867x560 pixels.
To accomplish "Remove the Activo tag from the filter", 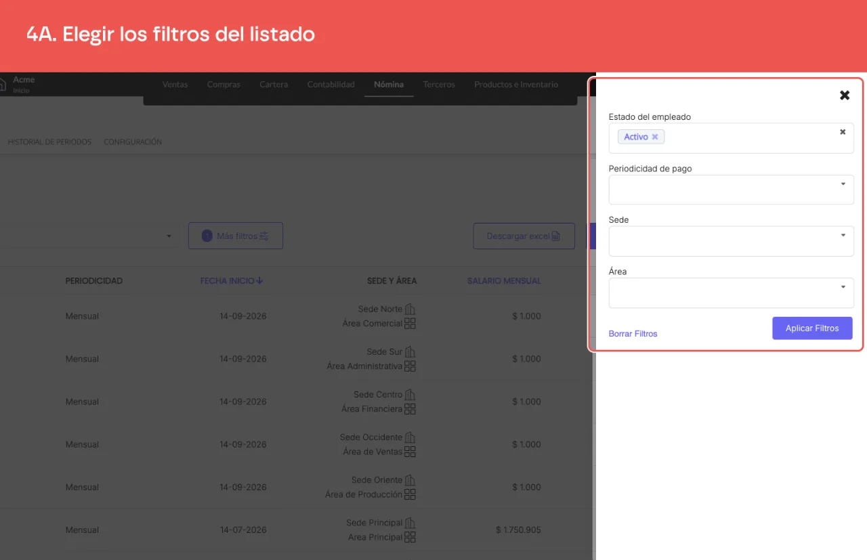I will (655, 137).
